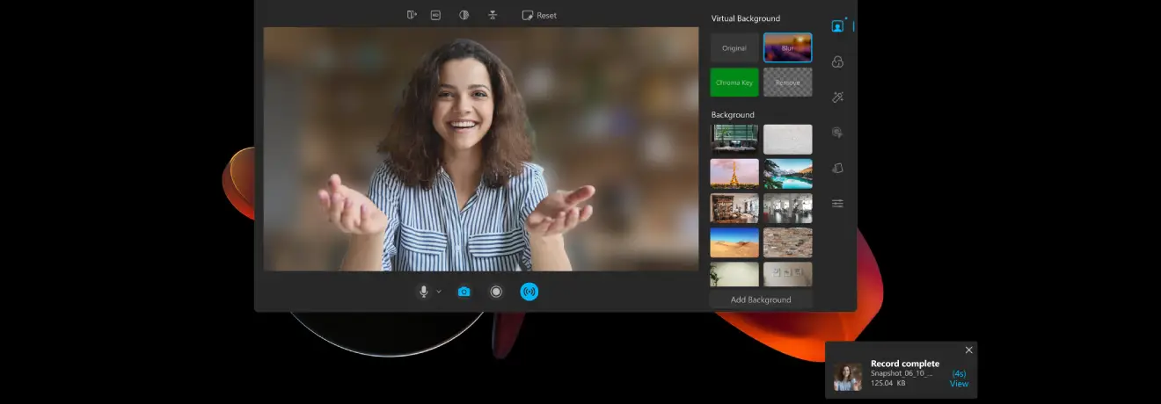Choose the plain white texture background
1161x404 pixels.
tap(788, 139)
